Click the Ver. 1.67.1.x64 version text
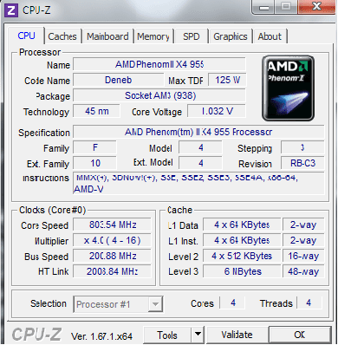Image resolution: width=338 pixels, height=345 pixels. point(101,336)
